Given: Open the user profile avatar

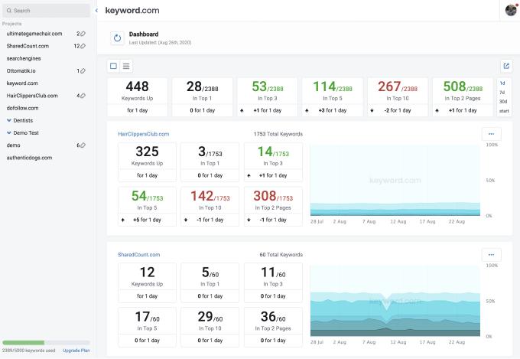Looking at the screenshot, I should click(511, 10).
